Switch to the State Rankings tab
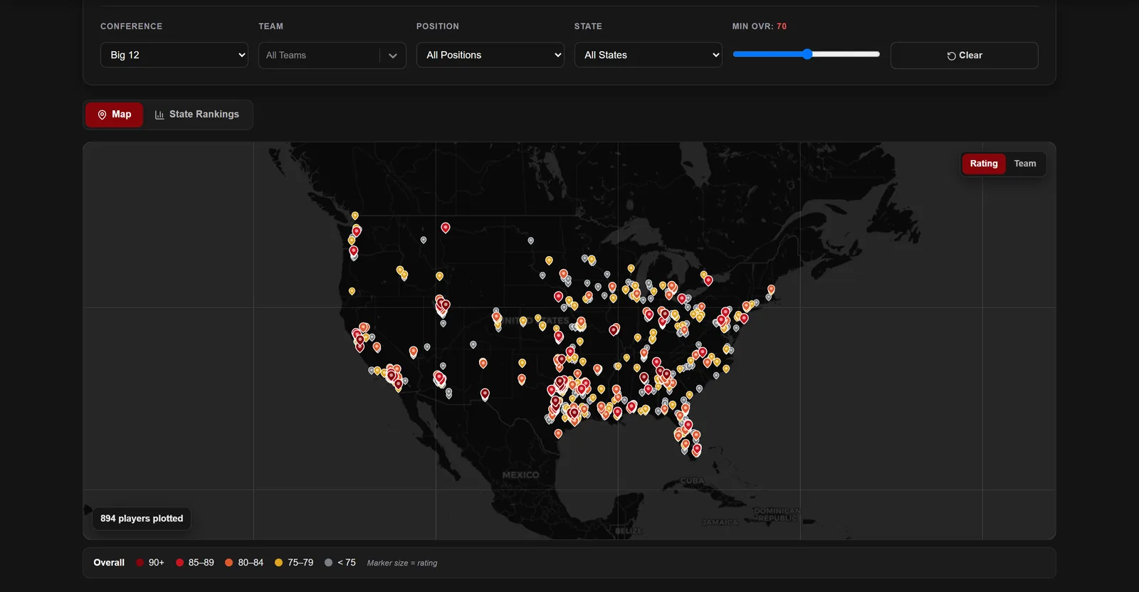Image resolution: width=1139 pixels, height=592 pixels. pos(197,115)
